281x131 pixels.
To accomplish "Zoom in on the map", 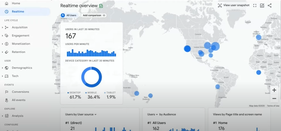I will point(274,90).
